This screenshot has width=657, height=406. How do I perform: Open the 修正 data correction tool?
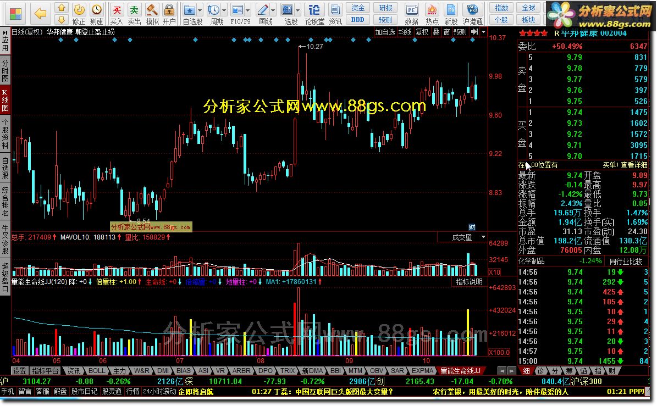79,14
